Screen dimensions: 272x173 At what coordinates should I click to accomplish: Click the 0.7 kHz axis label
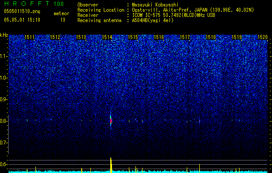tap(4, 143)
